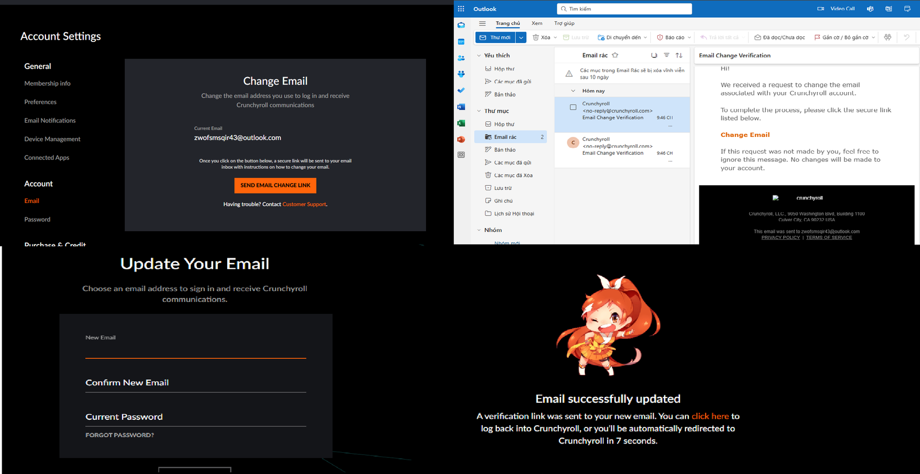Open the TERMS OF SERVICE link in email footer
The height and width of the screenshot is (474, 920).
click(x=829, y=238)
